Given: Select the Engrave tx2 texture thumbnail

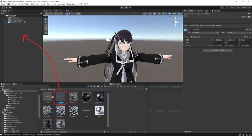Looking at the screenshot, I should (x=60, y=110).
